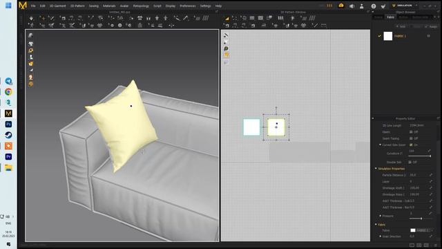Open the Retopology menu
This screenshot has width=442, height=249.
tap(141, 6)
